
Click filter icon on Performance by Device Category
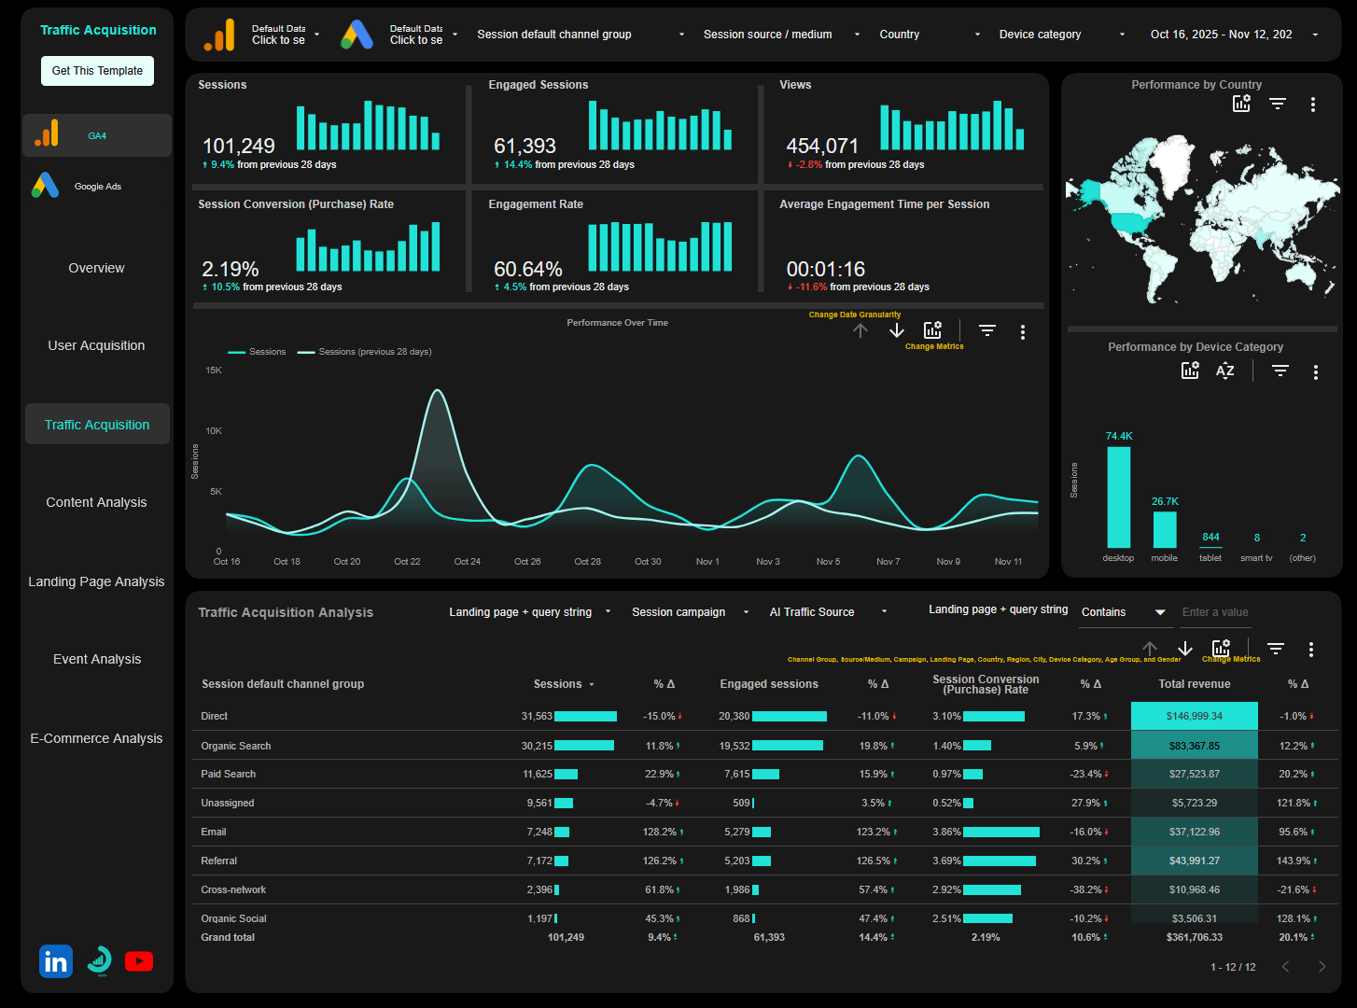1280,371
